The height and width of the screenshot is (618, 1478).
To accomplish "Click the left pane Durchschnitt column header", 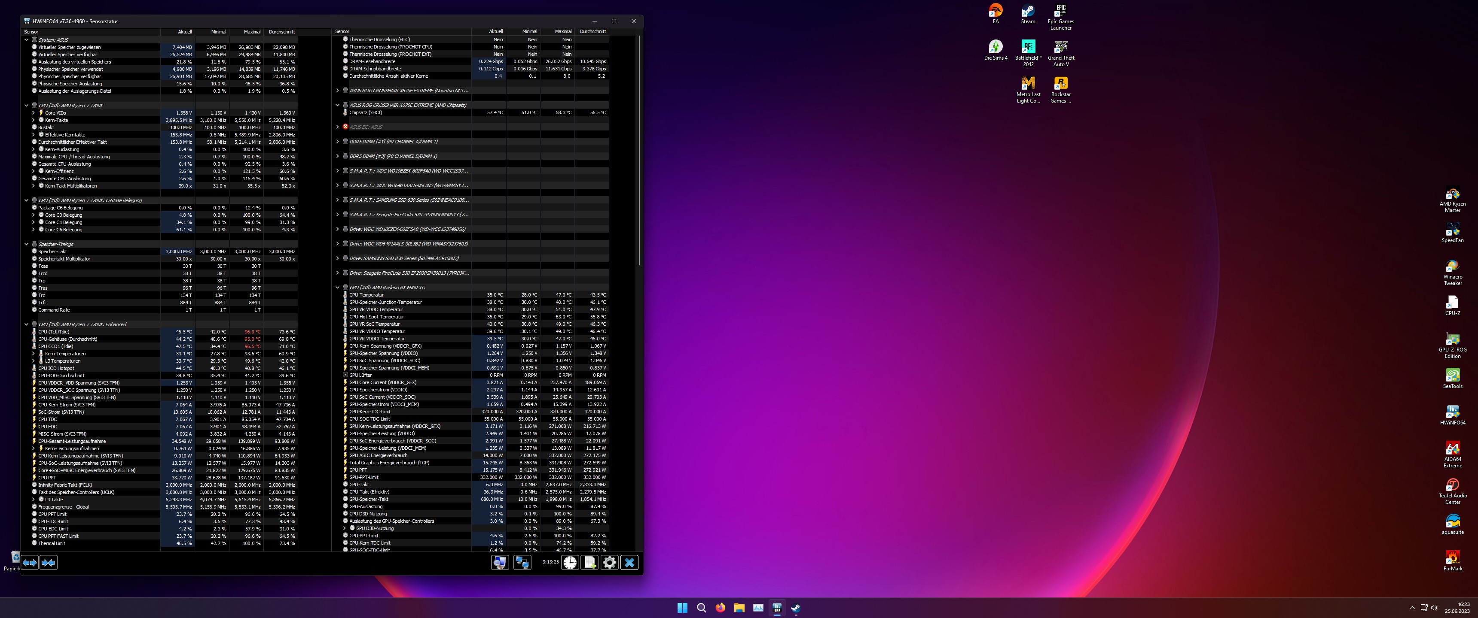I will (x=281, y=31).
